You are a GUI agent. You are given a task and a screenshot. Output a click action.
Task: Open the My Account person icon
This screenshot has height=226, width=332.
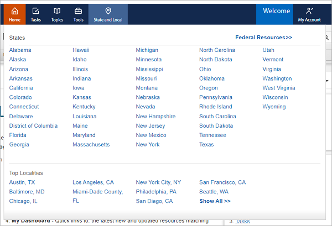tap(309, 11)
